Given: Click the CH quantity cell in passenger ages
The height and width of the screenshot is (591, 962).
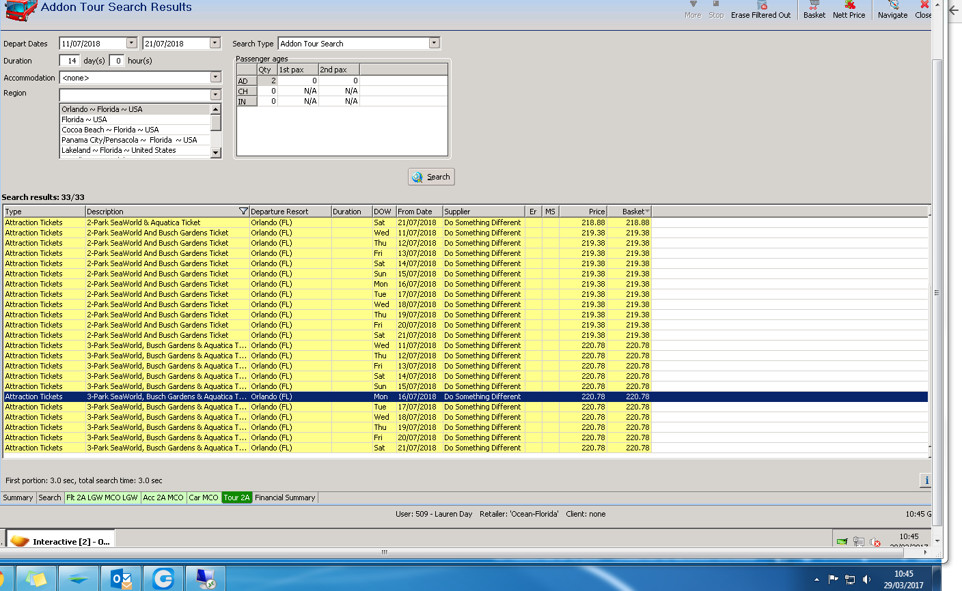Looking at the screenshot, I should tap(267, 91).
